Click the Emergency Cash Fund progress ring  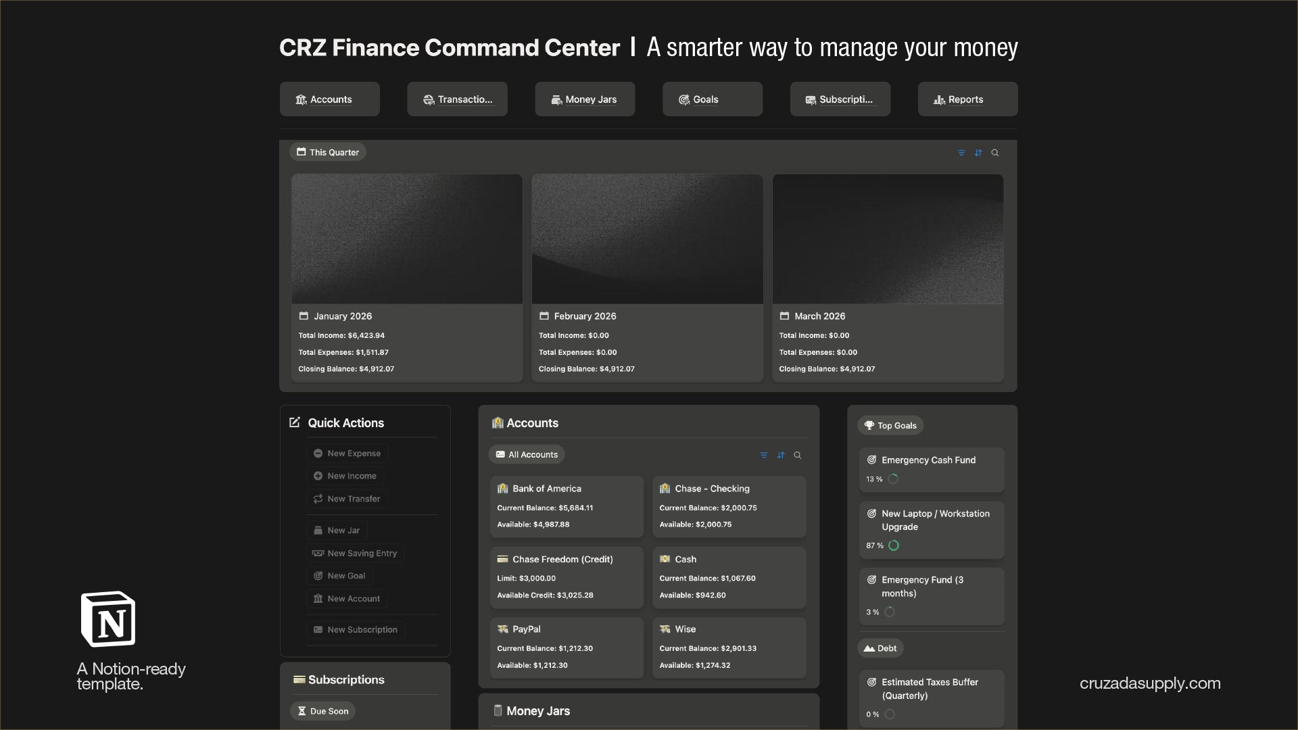(893, 479)
